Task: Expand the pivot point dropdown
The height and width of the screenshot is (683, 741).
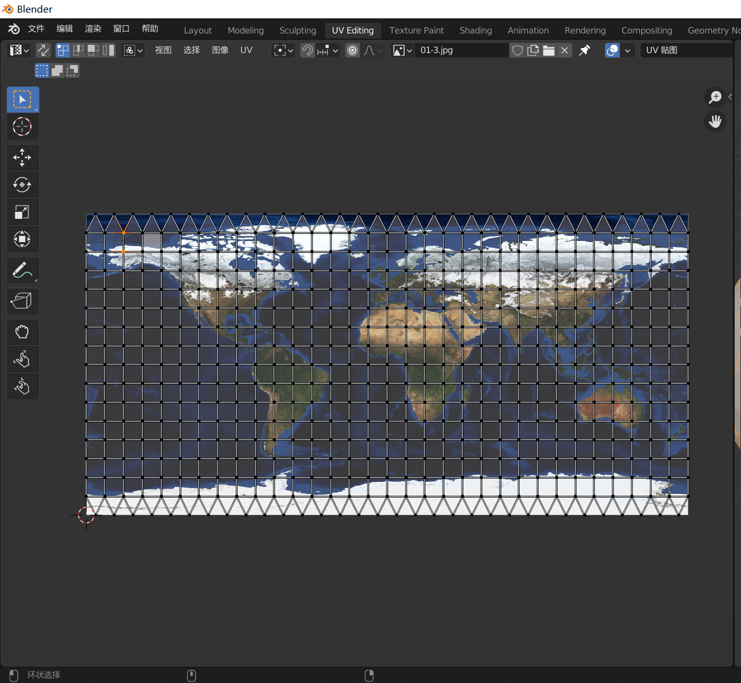Action: pos(283,50)
